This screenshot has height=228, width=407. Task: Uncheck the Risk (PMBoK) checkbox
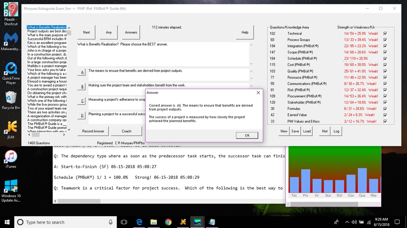point(385,90)
